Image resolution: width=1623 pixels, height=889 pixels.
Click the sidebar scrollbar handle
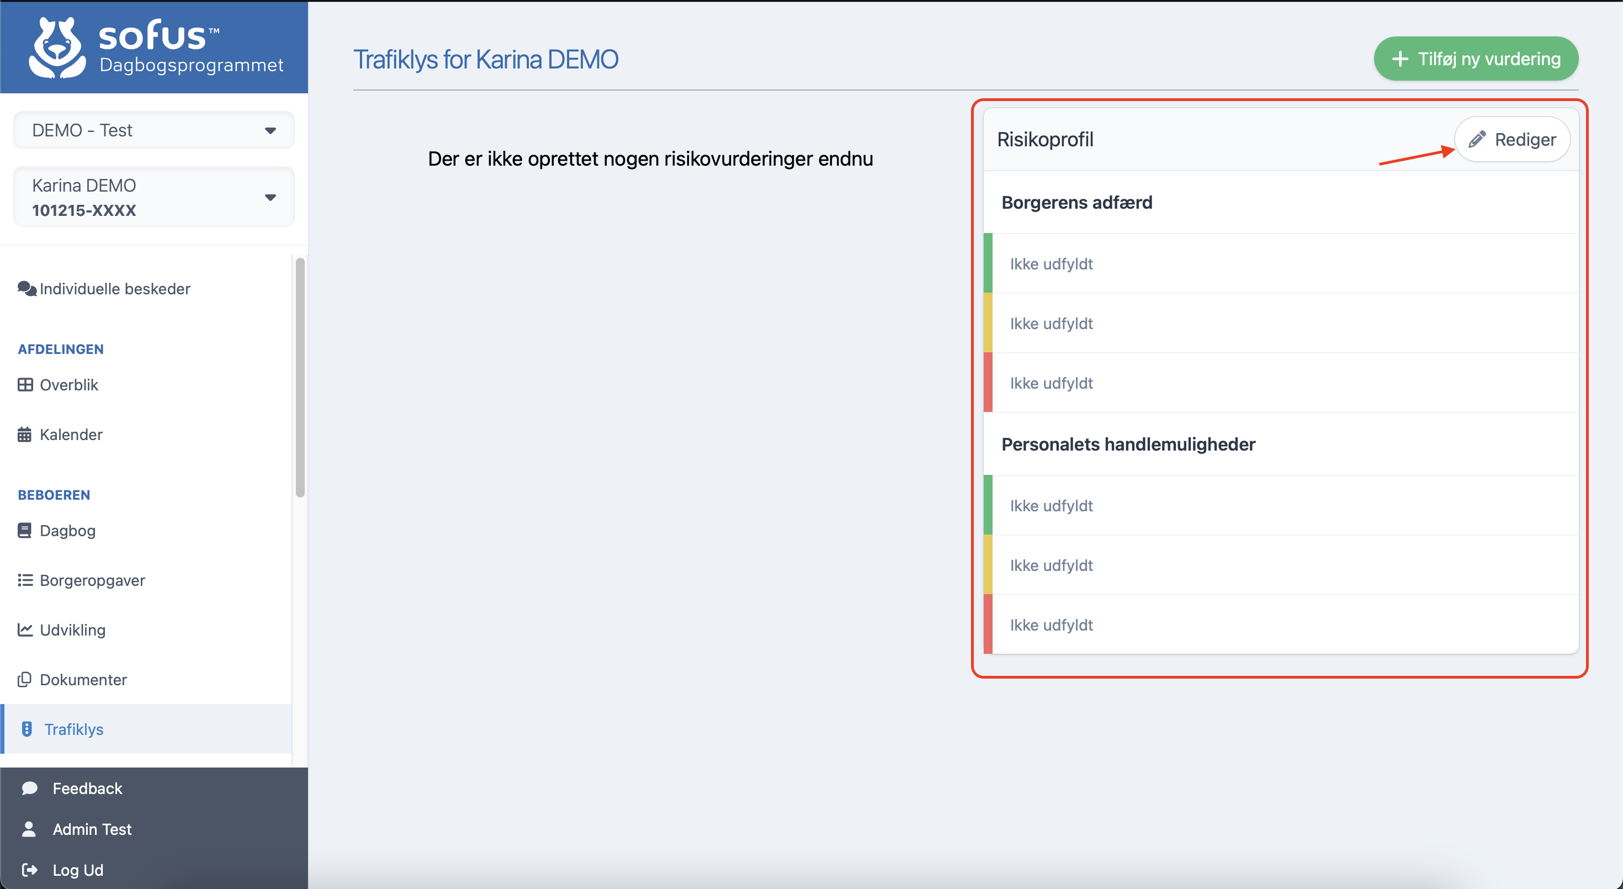click(300, 375)
